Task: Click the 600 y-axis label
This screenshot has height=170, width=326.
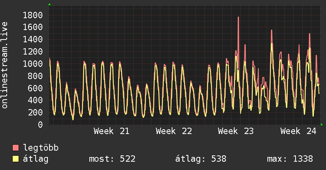Action: pyautogui.click(x=35, y=88)
